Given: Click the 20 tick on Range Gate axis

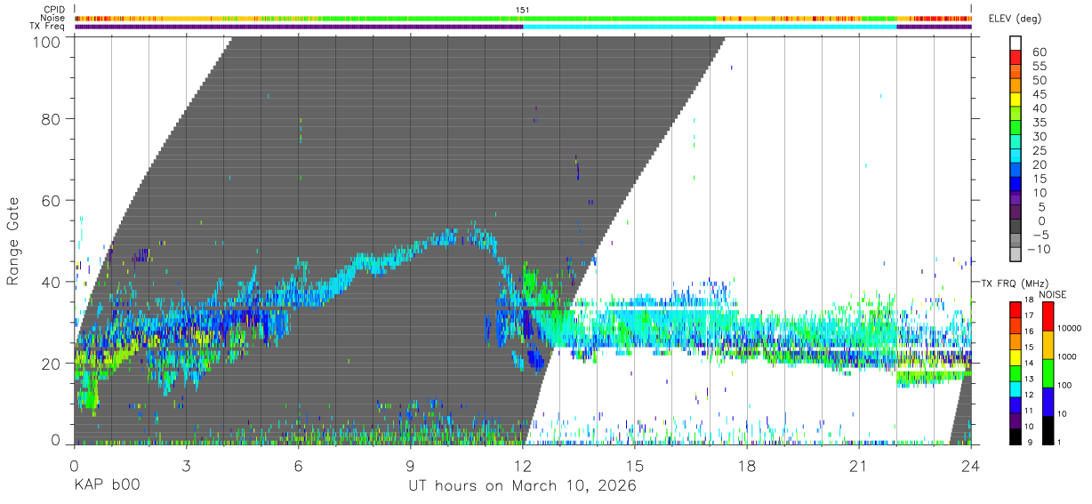Looking at the screenshot, I should (x=51, y=364).
